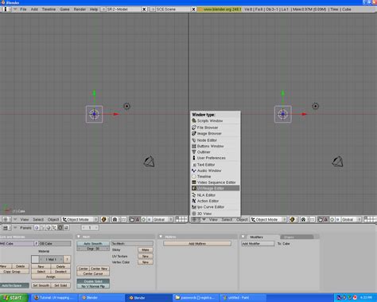Switch to Object panels icon
377x302 pixels.
(54, 228)
